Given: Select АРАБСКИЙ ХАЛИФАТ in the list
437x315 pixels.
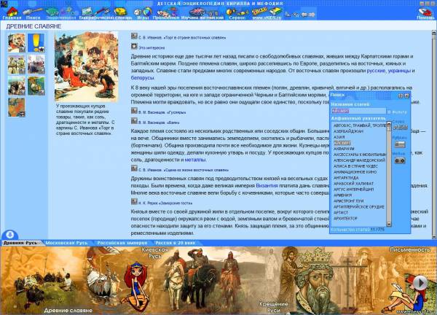Looking at the screenshot, I should tap(353, 184).
